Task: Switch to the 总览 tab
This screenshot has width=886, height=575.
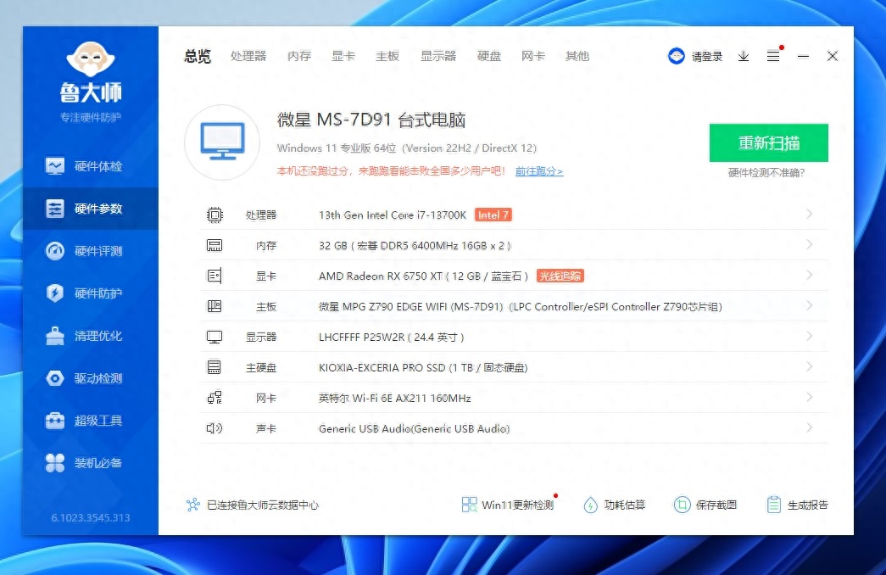Action: point(198,56)
